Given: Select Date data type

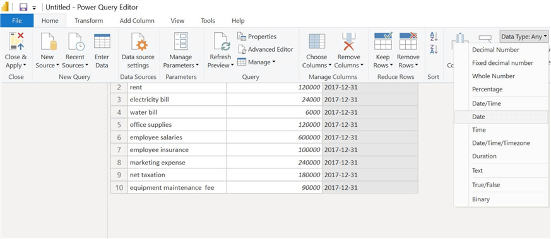Looking at the screenshot, I should [x=501, y=117].
